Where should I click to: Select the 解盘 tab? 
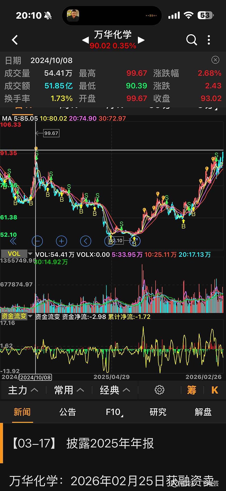(x=203, y=412)
